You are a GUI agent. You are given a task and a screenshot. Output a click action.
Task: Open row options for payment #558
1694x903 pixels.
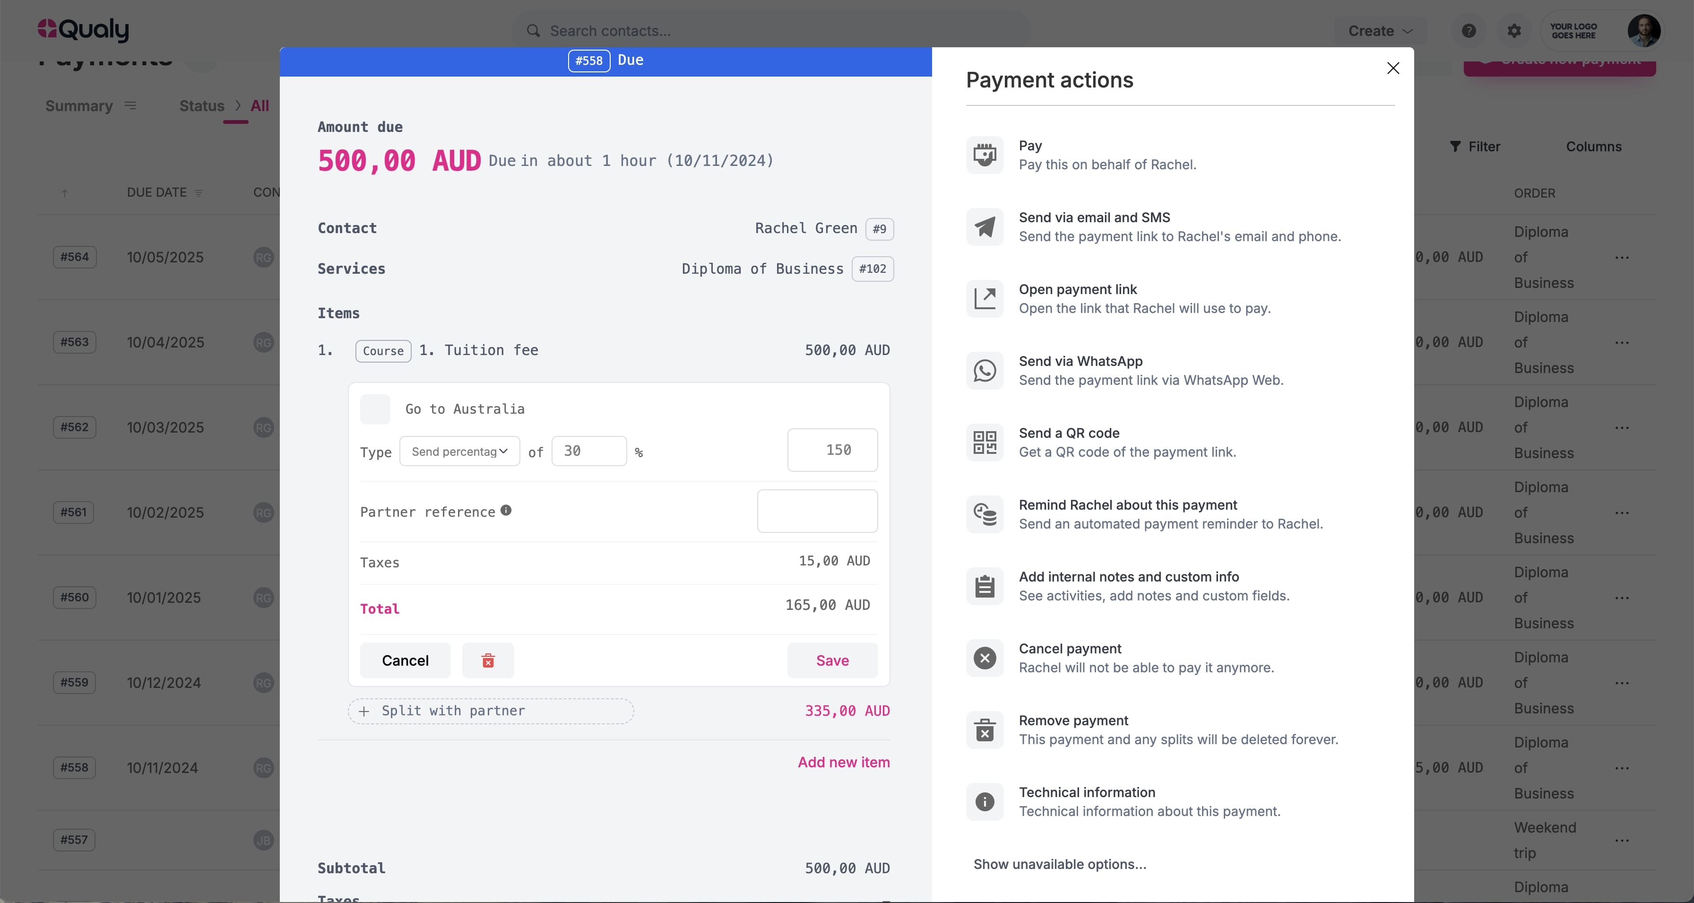click(x=1622, y=767)
